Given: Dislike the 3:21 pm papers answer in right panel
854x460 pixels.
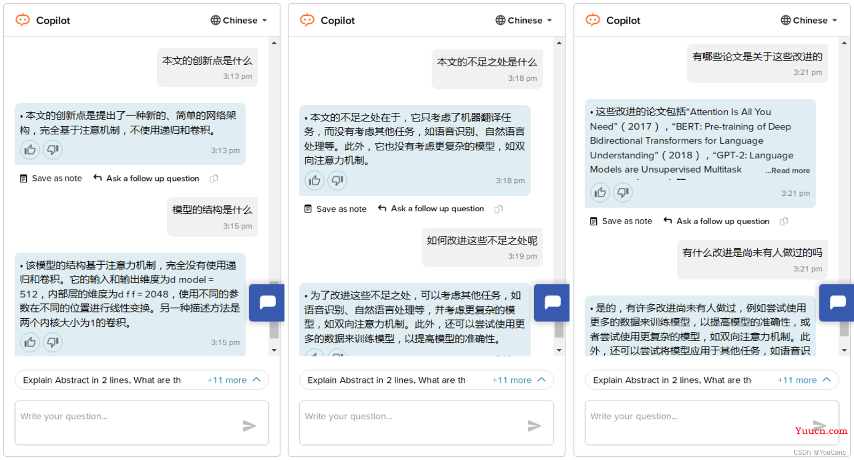Looking at the screenshot, I should [x=623, y=193].
